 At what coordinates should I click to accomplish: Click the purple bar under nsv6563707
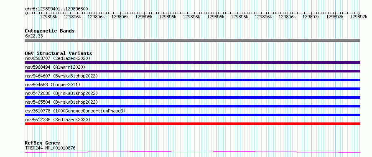coord(192,62)
